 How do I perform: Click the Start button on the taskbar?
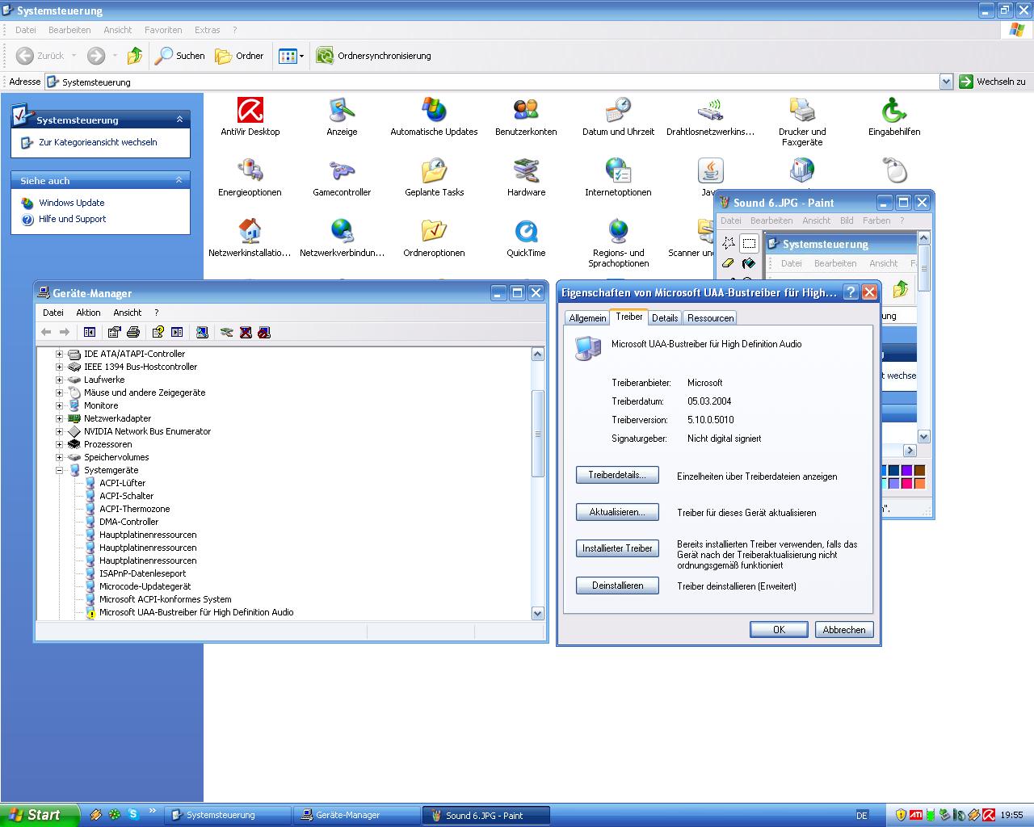(x=39, y=815)
